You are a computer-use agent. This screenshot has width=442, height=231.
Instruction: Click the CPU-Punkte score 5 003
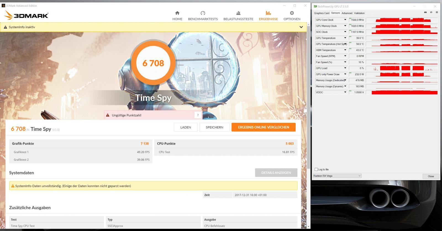tap(290, 144)
